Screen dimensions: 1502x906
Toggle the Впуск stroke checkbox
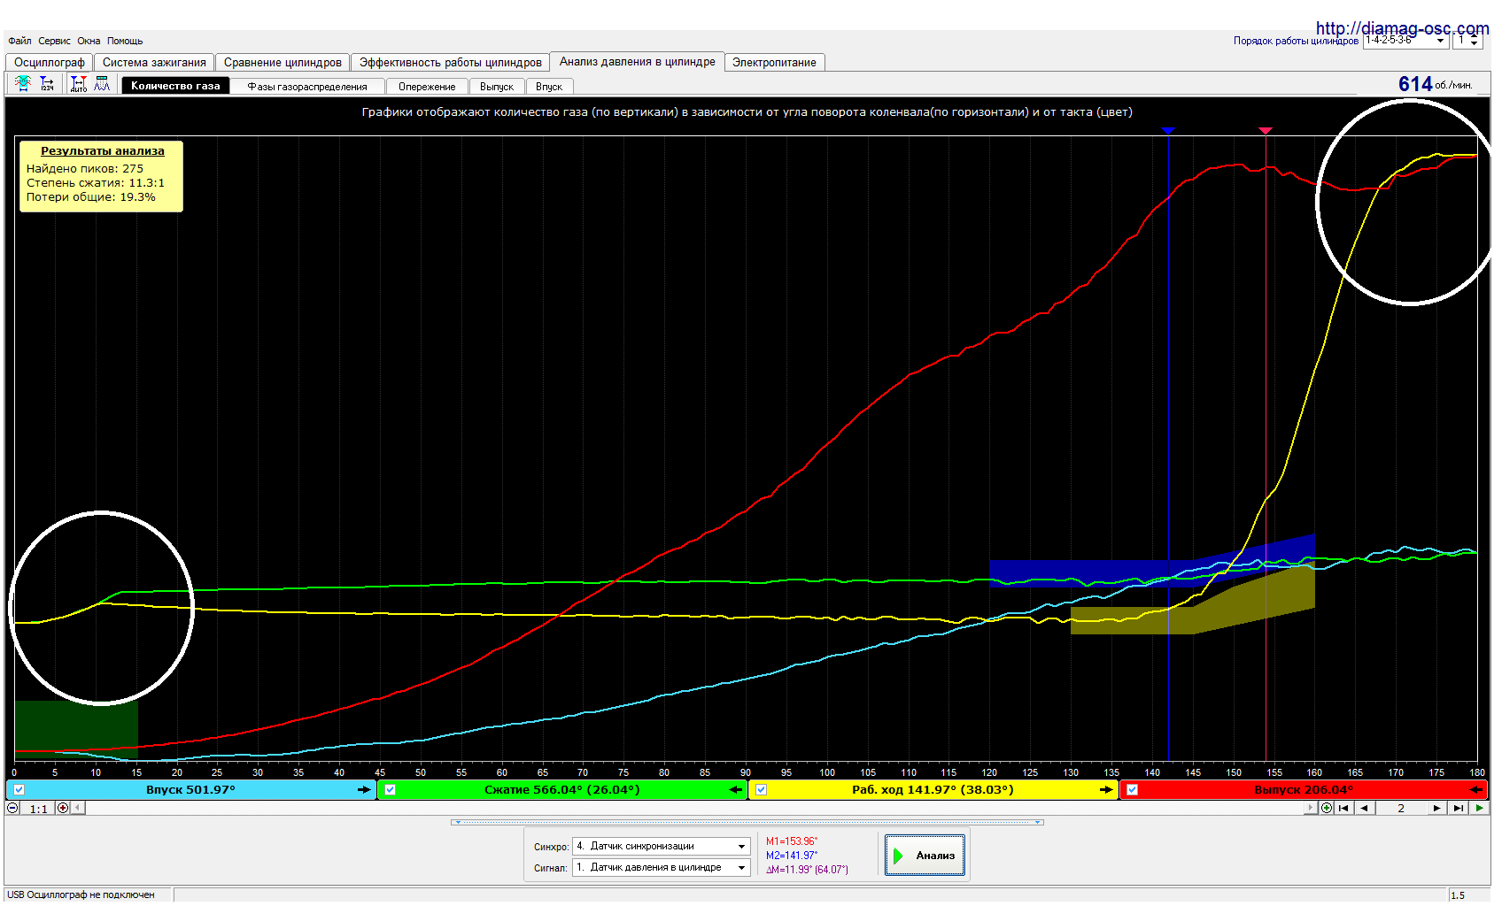pos(19,789)
